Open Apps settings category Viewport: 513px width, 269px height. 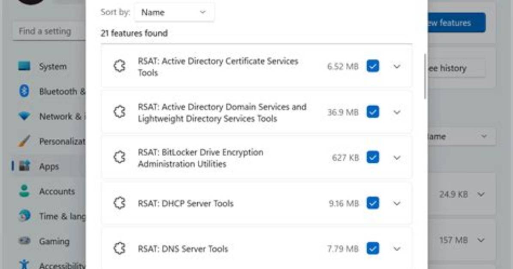(x=48, y=166)
